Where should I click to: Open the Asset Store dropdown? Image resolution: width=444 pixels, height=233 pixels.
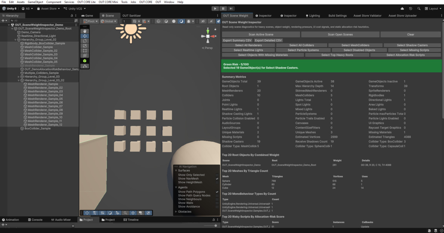tap(48, 8)
